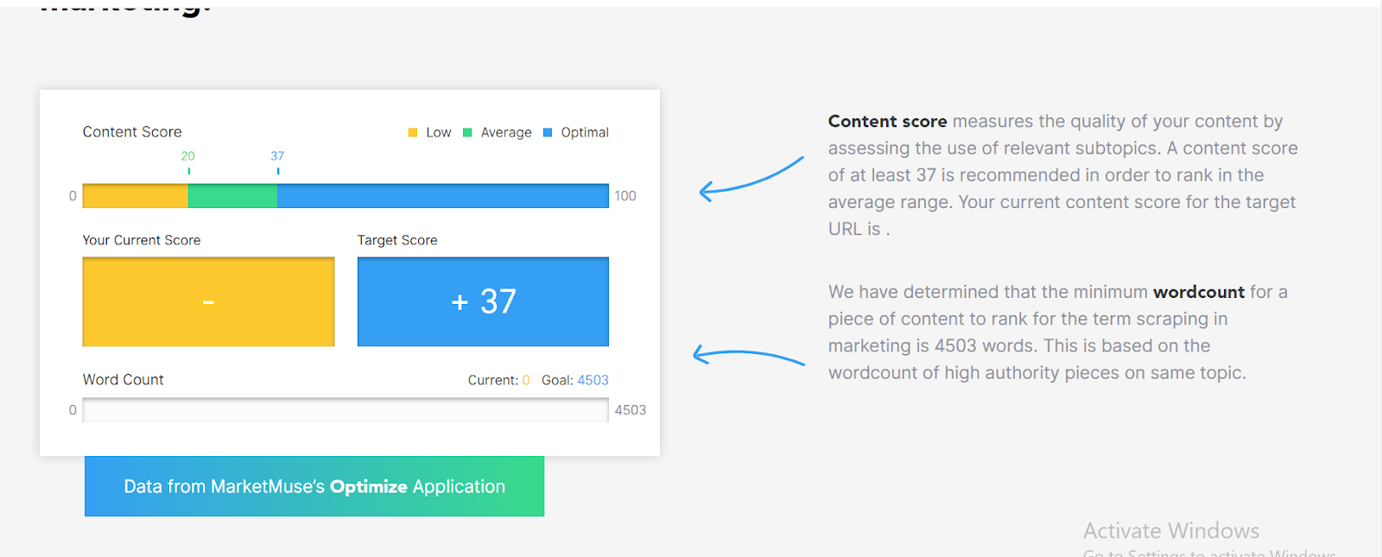This screenshot has width=1382, height=557.
Task: Click the Content Score heading
Action: [132, 132]
